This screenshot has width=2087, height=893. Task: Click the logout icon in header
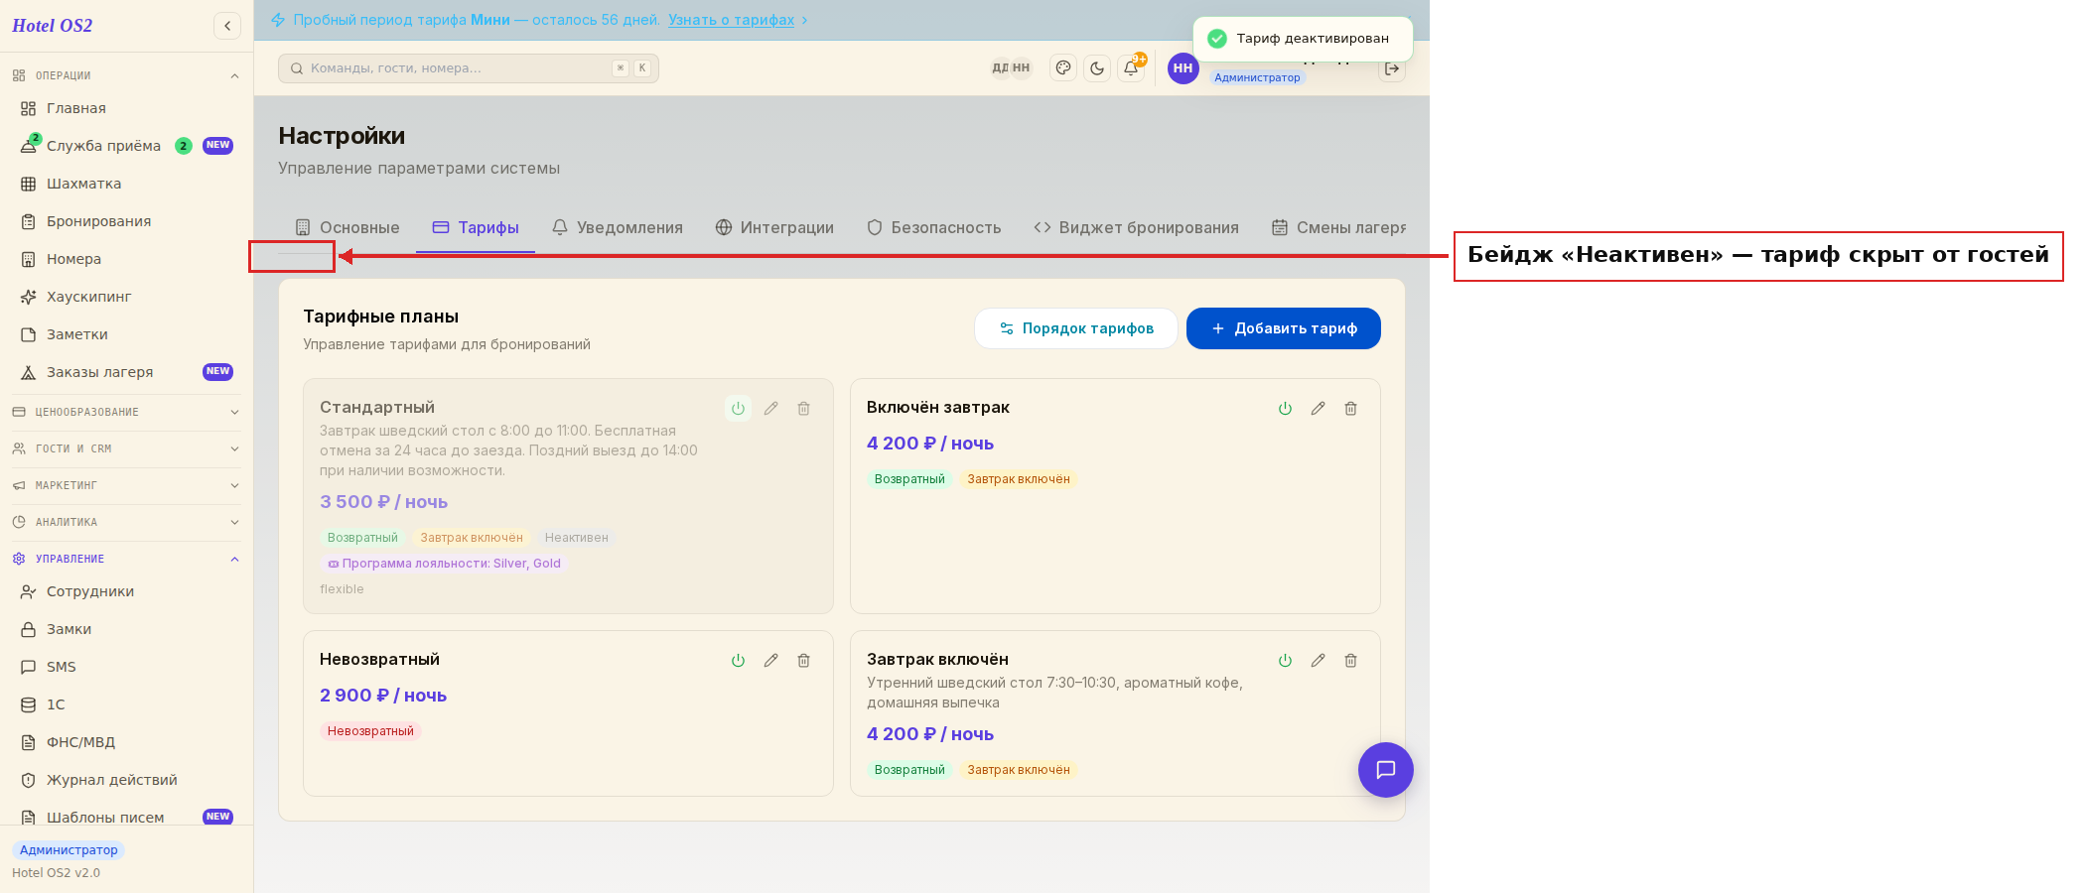coord(1392,68)
